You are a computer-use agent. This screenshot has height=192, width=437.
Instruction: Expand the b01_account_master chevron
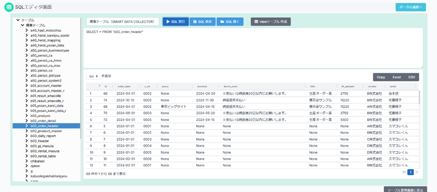click(27, 86)
